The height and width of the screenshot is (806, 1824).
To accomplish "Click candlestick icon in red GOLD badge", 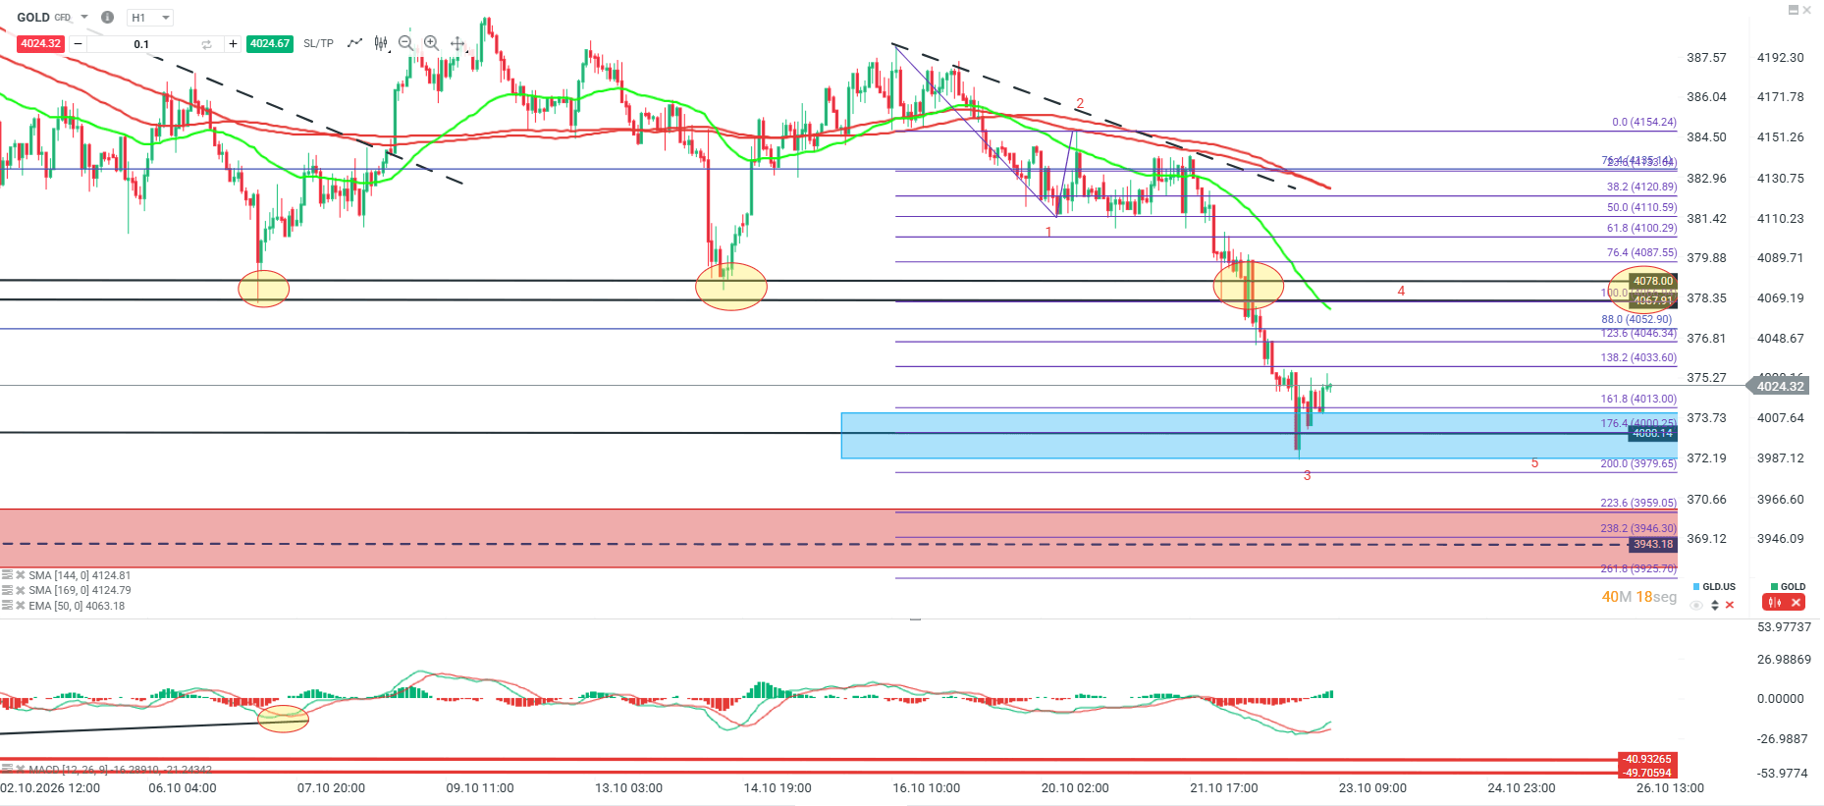I will click(1775, 602).
